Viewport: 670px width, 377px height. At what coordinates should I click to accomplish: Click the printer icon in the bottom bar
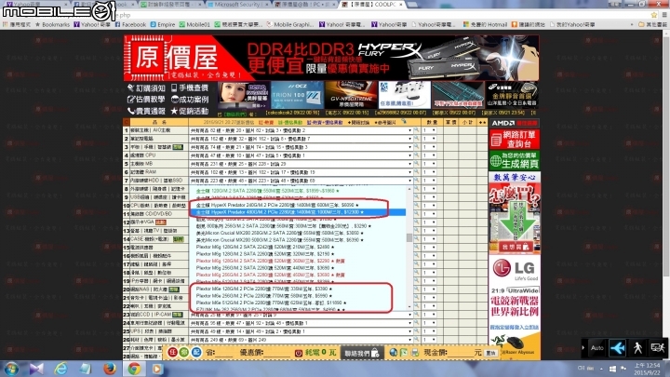pos(414,353)
